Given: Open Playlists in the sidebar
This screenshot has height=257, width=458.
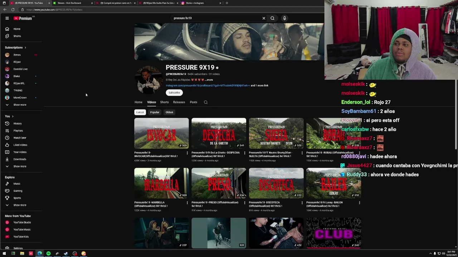Looking at the screenshot, I should [21, 131].
